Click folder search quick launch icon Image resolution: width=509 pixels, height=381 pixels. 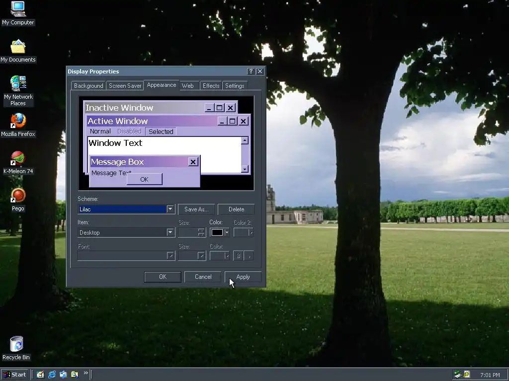point(75,375)
